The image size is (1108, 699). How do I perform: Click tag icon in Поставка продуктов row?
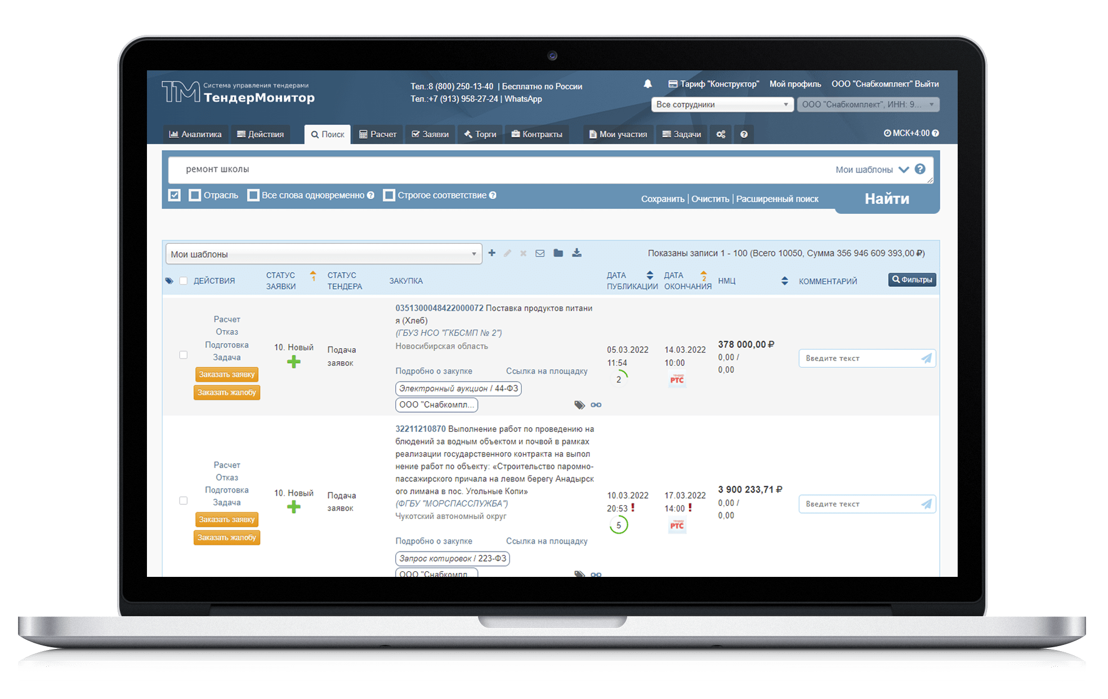pos(579,405)
